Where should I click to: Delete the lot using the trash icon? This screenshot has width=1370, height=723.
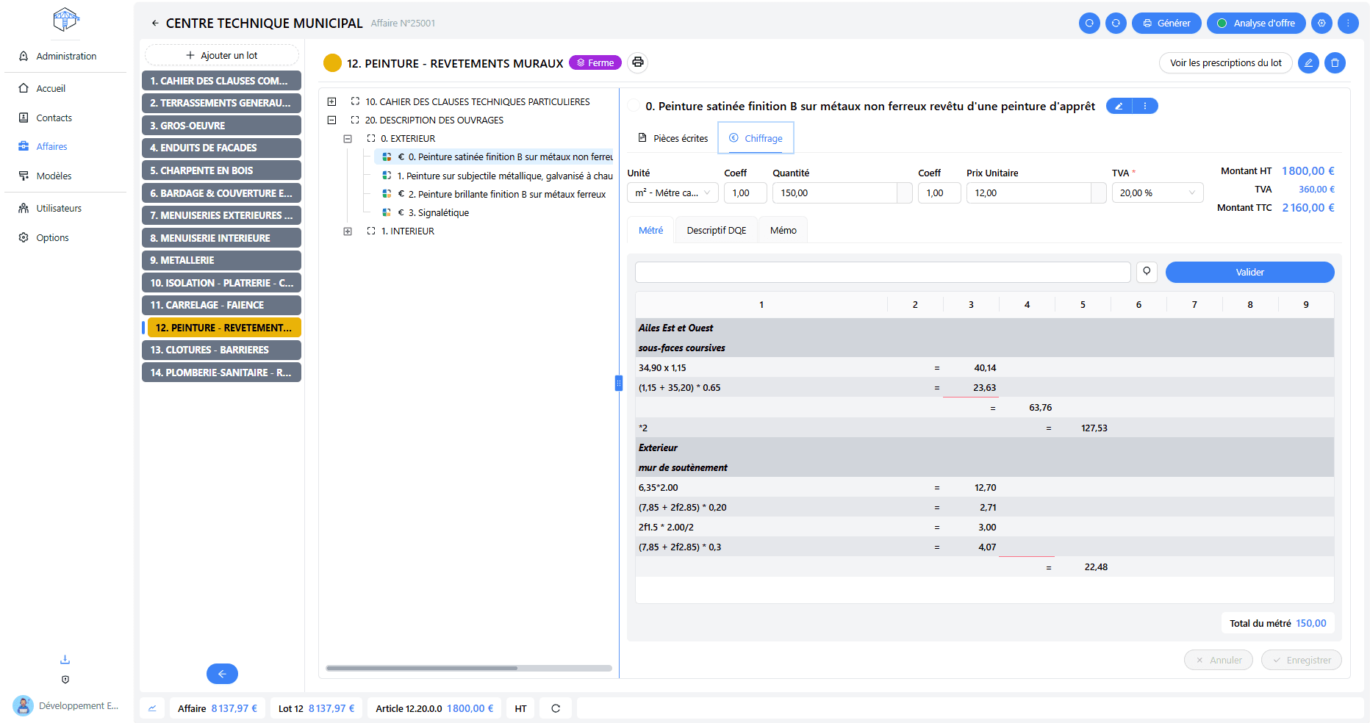click(1335, 63)
